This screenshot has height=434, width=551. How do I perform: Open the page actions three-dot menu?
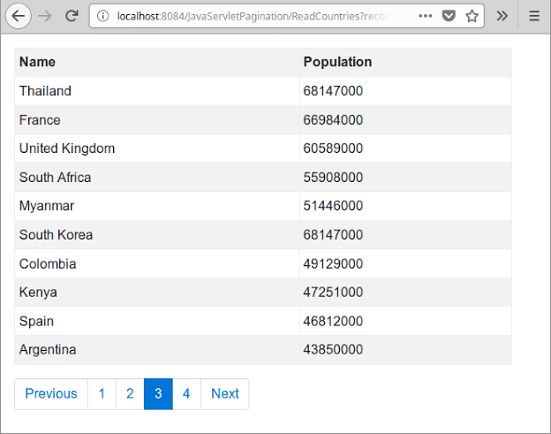[x=426, y=16]
